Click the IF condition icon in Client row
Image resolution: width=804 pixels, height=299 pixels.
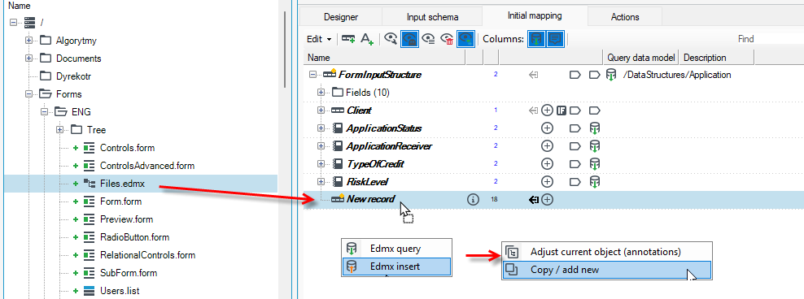[561, 110]
